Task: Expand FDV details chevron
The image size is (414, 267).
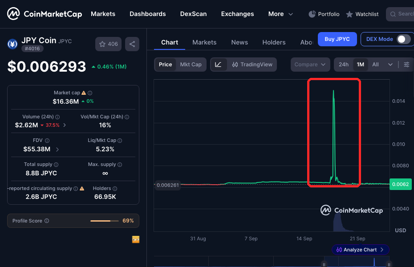Action: pyautogui.click(x=57, y=150)
